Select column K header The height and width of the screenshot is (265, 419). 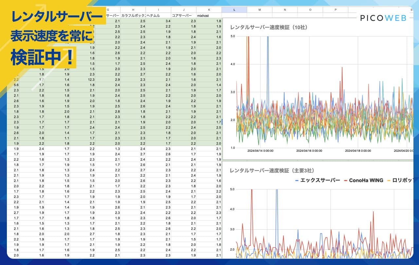209,10
